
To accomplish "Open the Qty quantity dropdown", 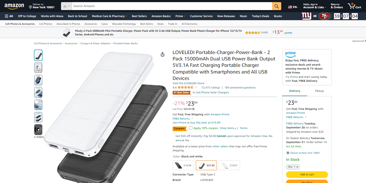I will coord(293,167).
